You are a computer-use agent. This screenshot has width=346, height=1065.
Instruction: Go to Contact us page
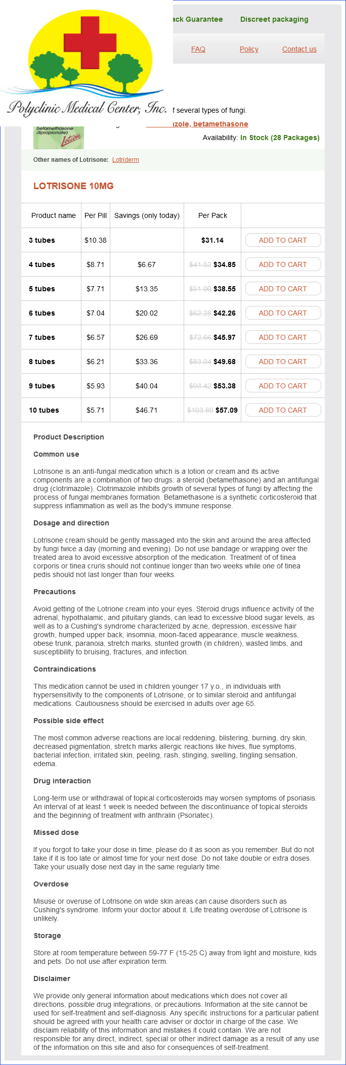(299, 49)
